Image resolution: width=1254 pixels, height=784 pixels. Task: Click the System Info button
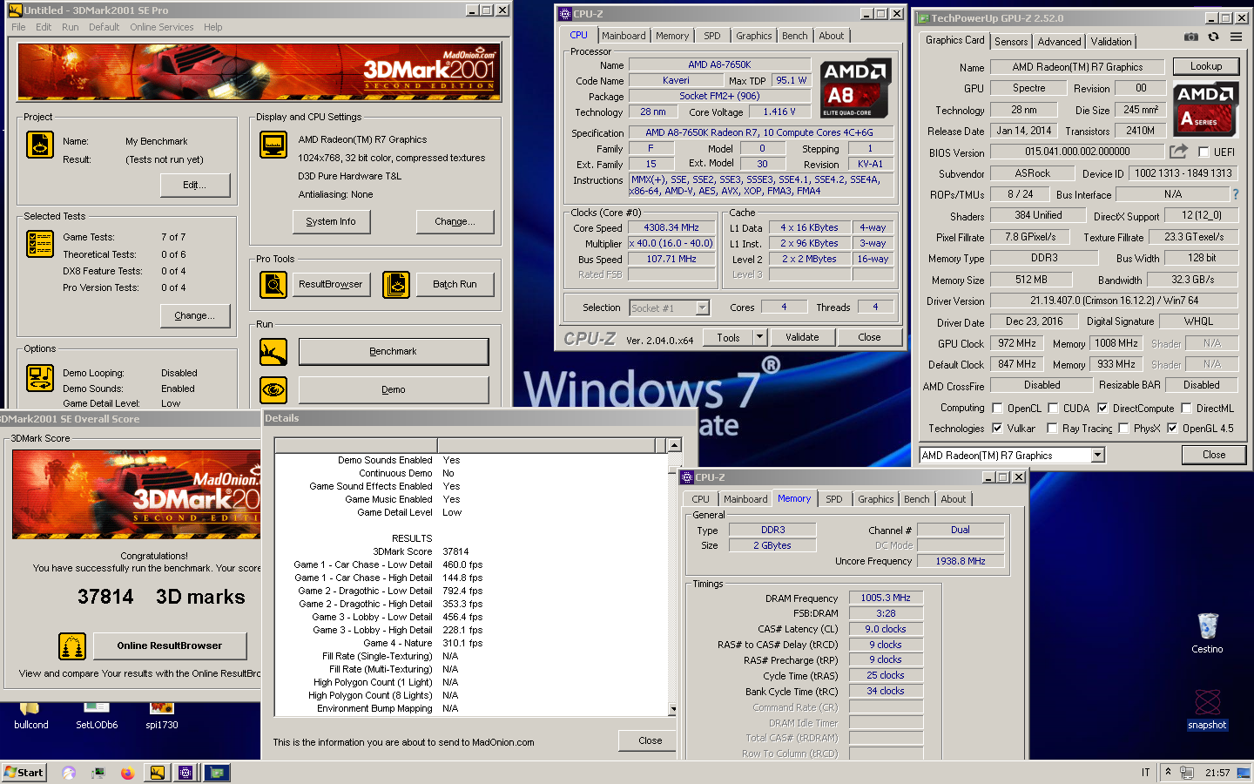click(331, 221)
